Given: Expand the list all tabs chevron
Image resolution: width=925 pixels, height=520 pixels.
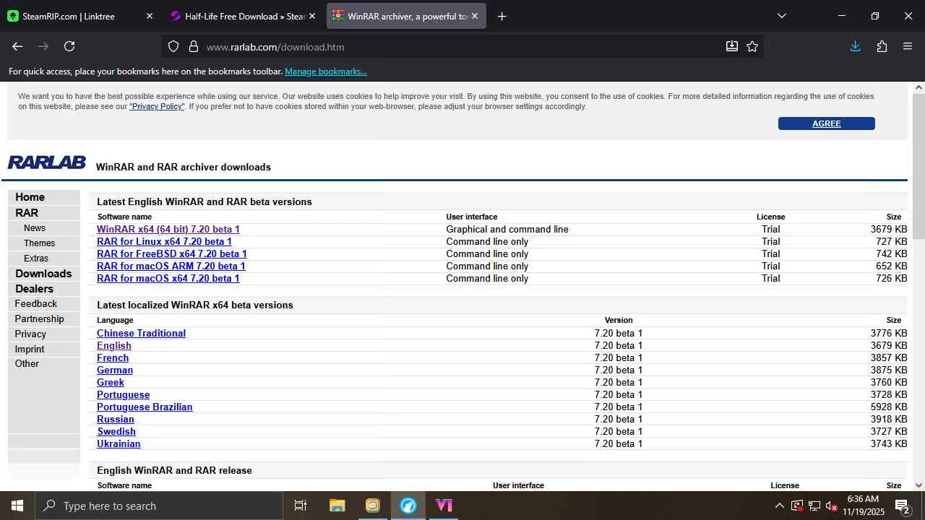Looking at the screenshot, I should [781, 16].
